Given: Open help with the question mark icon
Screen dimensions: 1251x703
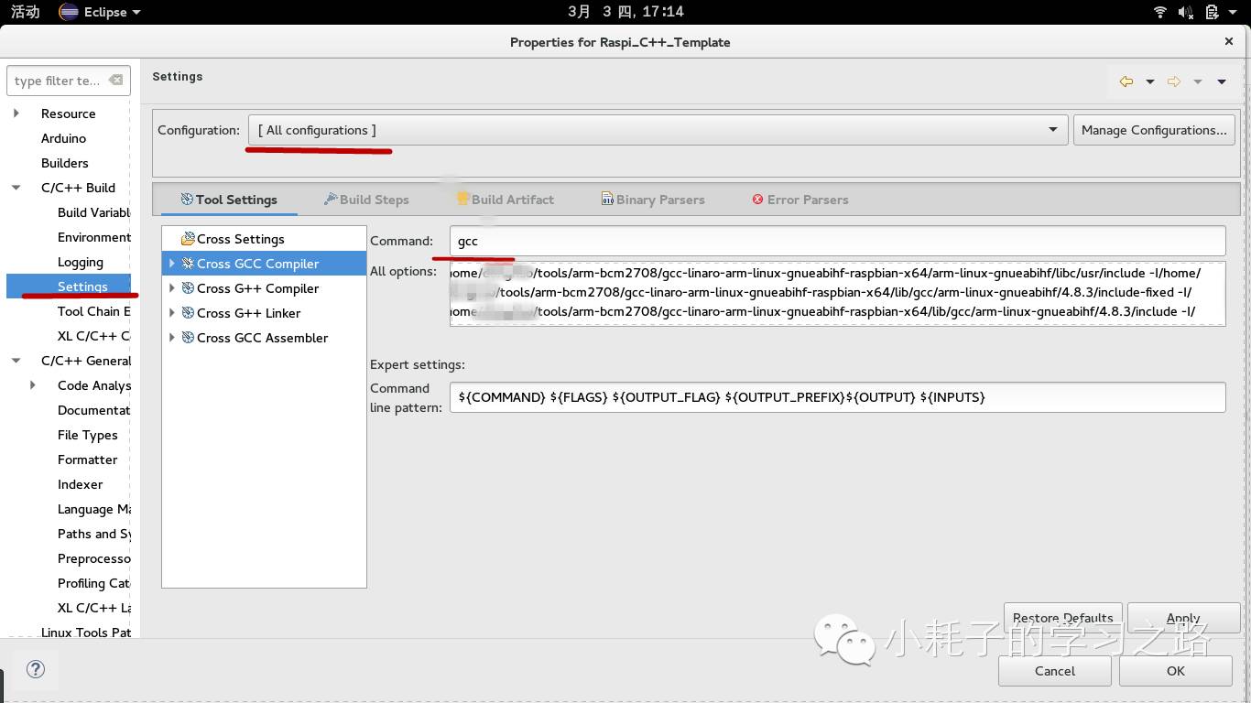Looking at the screenshot, I should (x=36, y=669).
